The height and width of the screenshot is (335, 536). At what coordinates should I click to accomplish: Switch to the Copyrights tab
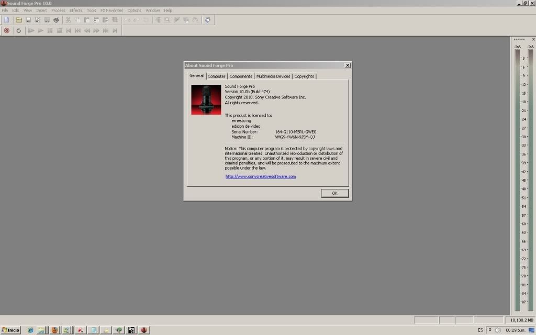click(304, 76)
